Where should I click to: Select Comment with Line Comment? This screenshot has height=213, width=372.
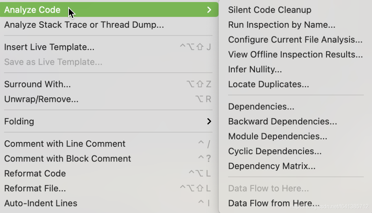pos(65,144)
